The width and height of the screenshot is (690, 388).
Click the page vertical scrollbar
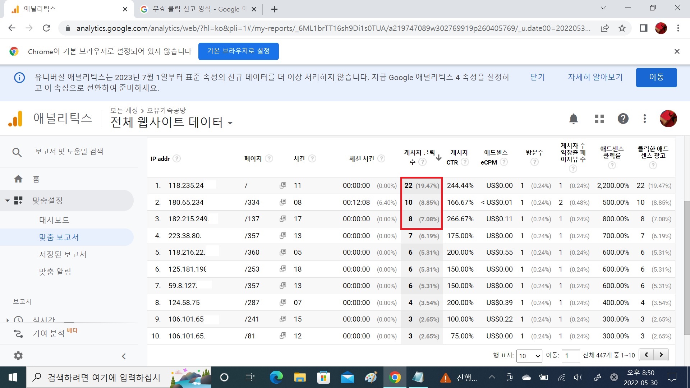coord(687,268)
